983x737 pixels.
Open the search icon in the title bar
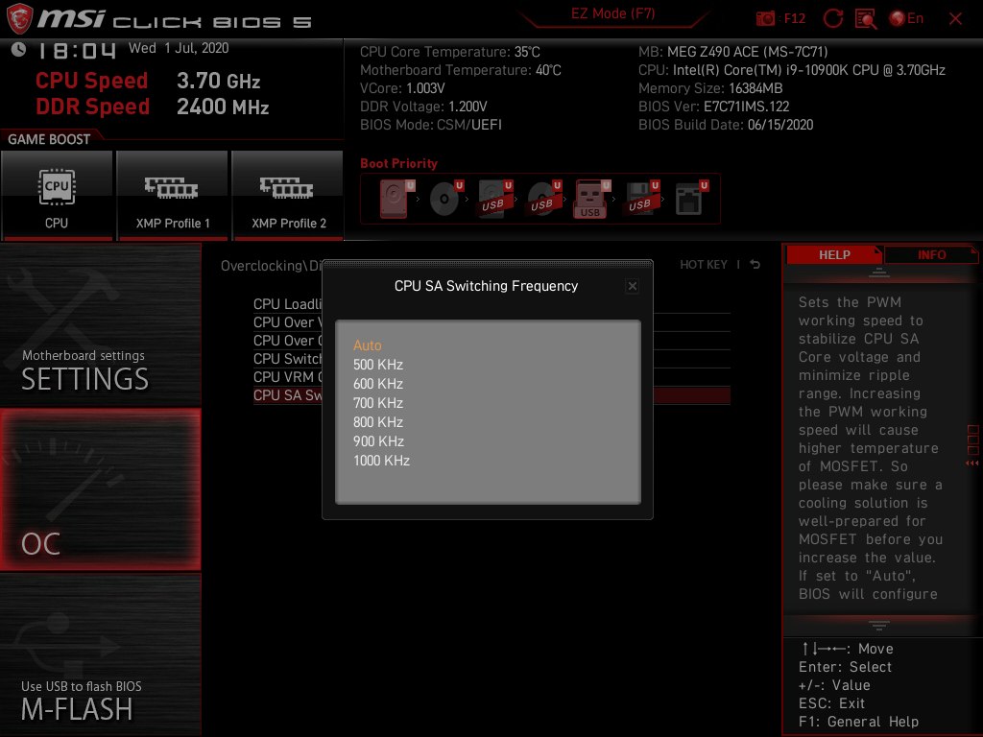click(867, 19)
